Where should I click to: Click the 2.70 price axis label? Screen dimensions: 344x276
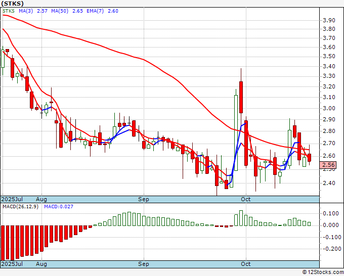coord(329,144)
